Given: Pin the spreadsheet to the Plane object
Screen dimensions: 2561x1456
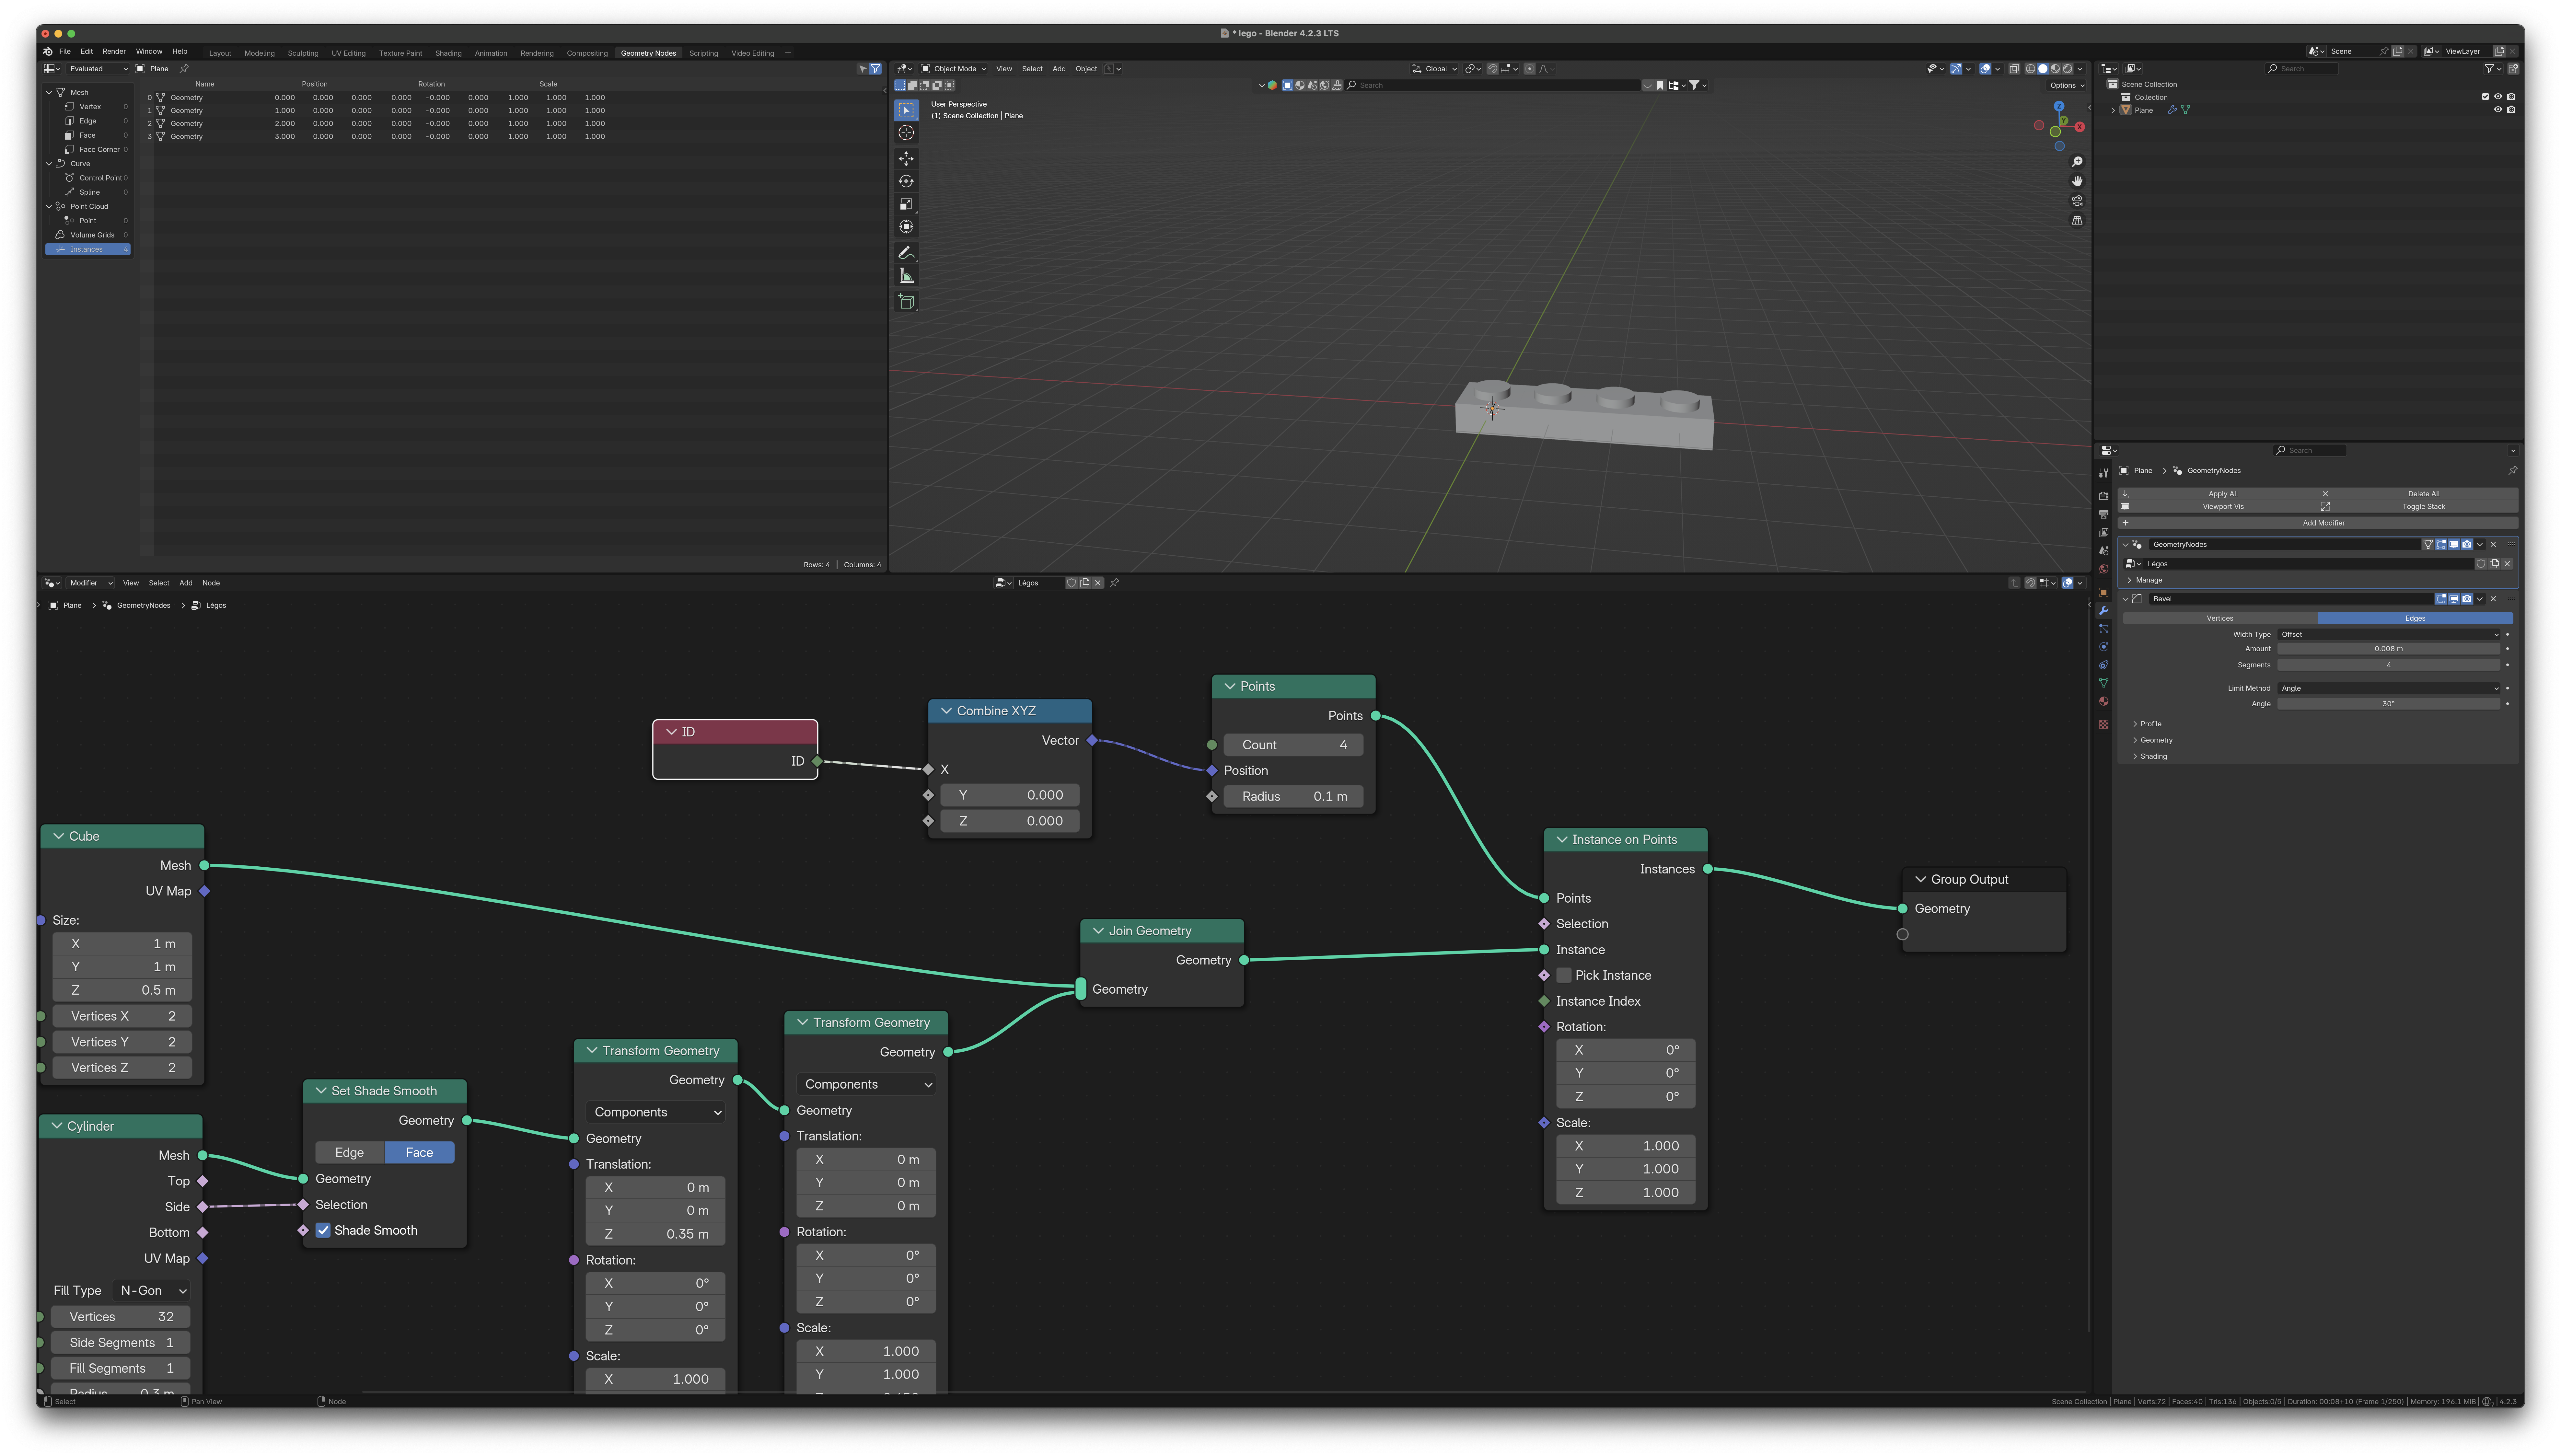Looking at the screenshot, I should [184, 69].
